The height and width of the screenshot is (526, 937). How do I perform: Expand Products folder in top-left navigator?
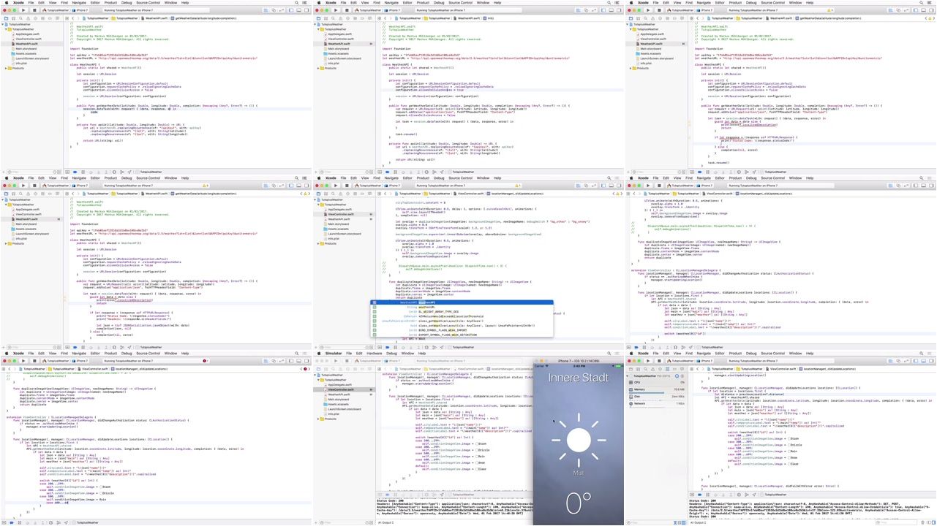coord(7,68)
